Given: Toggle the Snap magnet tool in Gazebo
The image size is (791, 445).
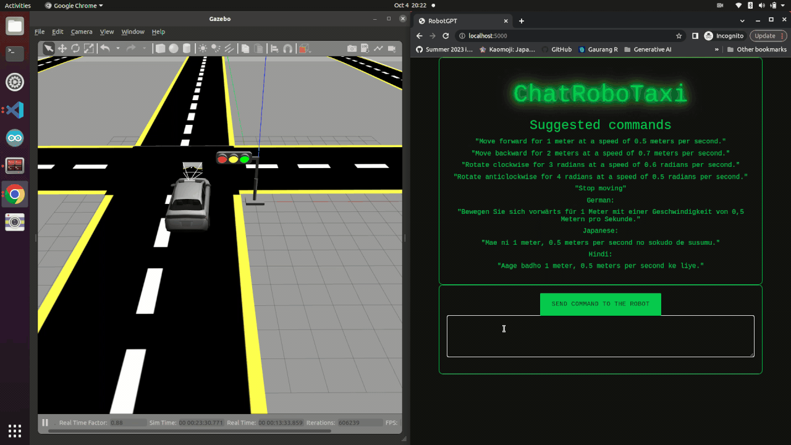Looking at the screenshot, I should [x=287, y=49].
